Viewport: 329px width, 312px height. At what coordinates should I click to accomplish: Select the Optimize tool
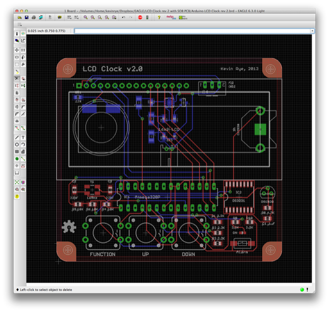[x=23, y=114]
